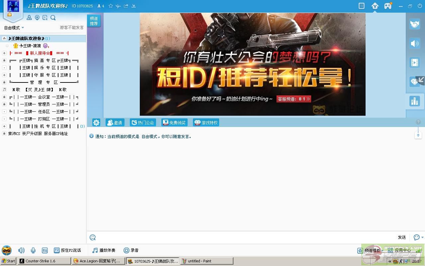Viewport: 425px width, 266px height.
Task: Open the video panel icon in right sidebar
Action: click(x=414, y=63)
